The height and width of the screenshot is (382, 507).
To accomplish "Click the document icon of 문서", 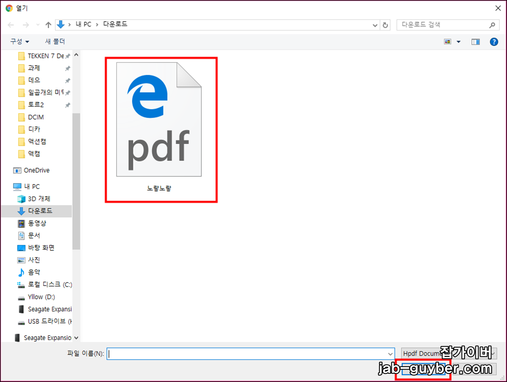I will coord(21,236).
